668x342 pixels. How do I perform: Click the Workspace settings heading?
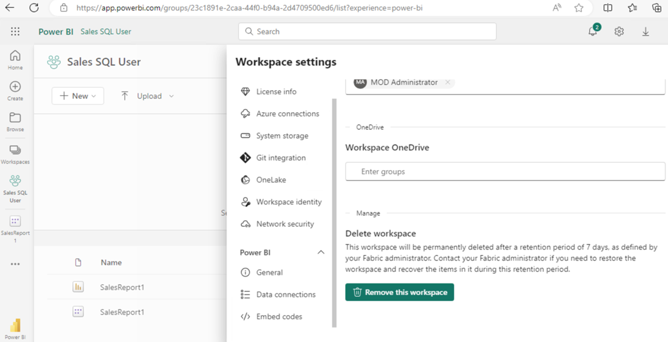click(286, 62)
